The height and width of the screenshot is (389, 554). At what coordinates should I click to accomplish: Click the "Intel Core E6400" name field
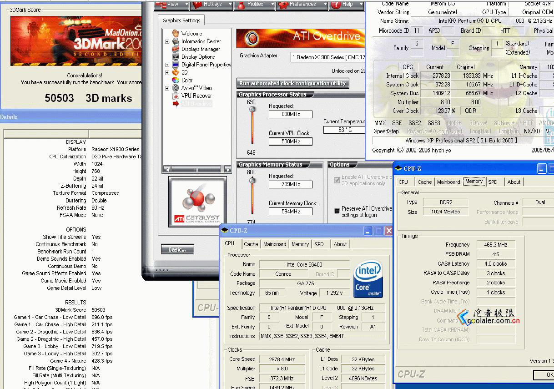pyautogui.click(x=304, y=264)
